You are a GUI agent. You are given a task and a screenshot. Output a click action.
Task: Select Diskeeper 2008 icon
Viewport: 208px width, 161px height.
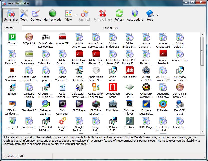46,104
